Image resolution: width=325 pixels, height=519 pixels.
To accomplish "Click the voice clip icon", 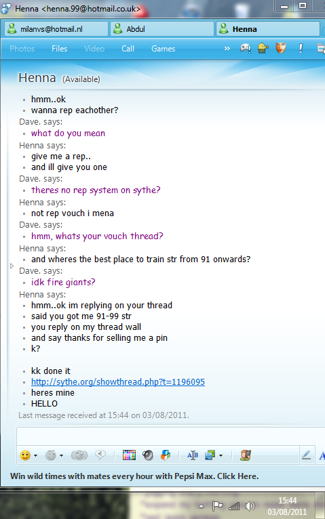I will [x=100, y=455].
